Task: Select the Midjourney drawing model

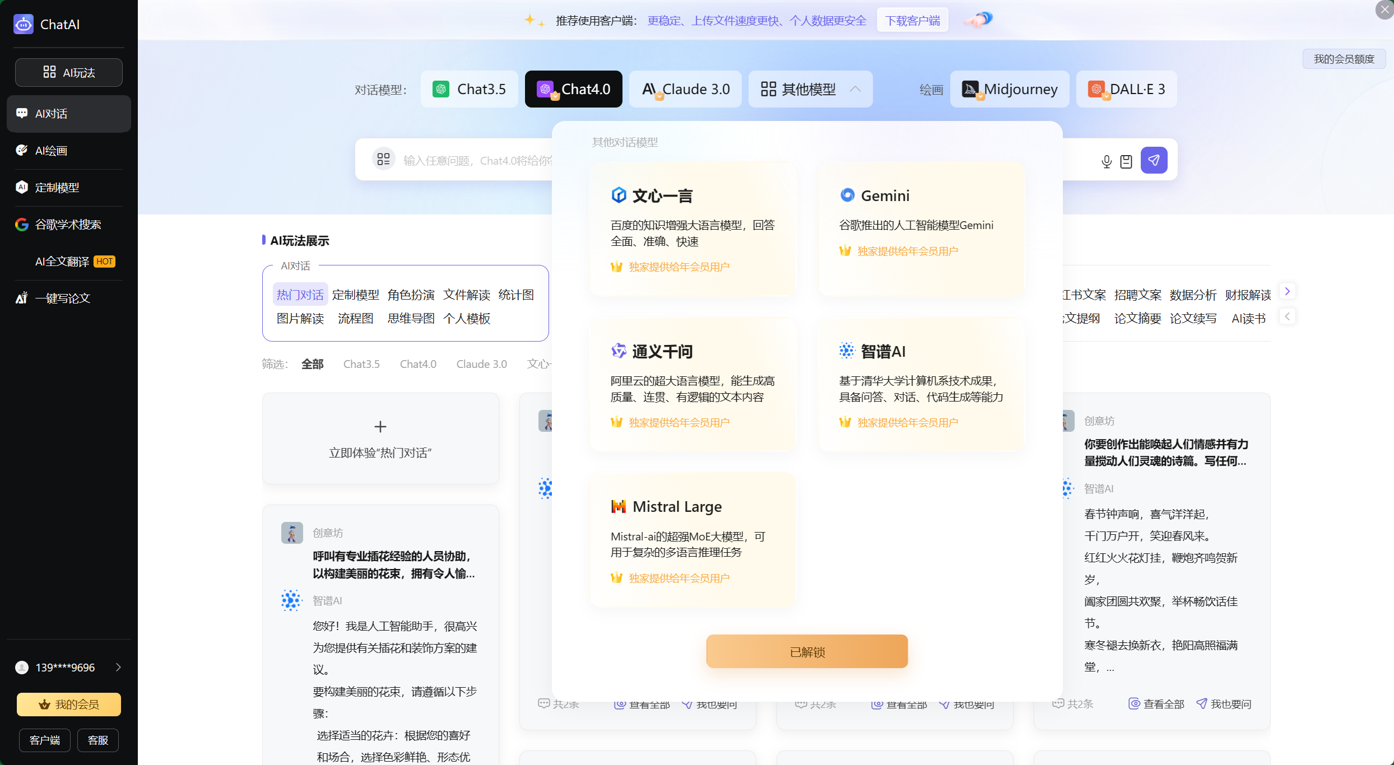Action: click(1009, 88)
